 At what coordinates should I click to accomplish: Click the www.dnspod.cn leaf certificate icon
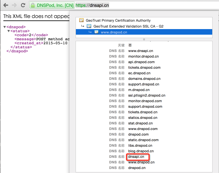pyautogui.click(x=96, y=32)
